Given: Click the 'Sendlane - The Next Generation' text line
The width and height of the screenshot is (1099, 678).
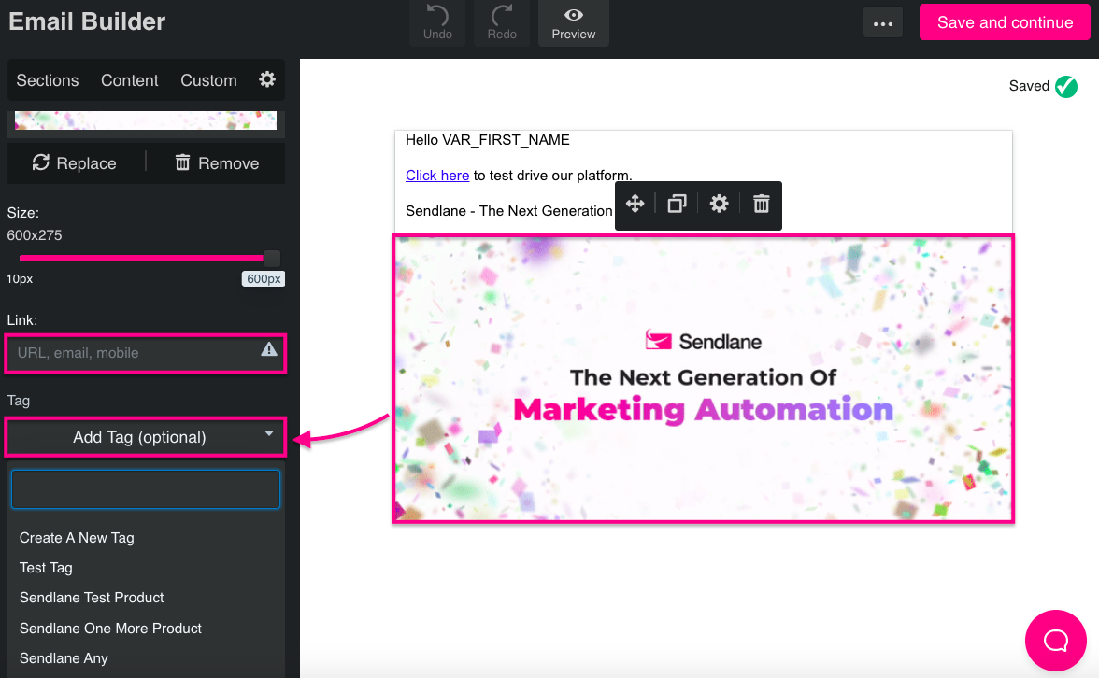Looking at the screenshot, I should tap(508, 211).
